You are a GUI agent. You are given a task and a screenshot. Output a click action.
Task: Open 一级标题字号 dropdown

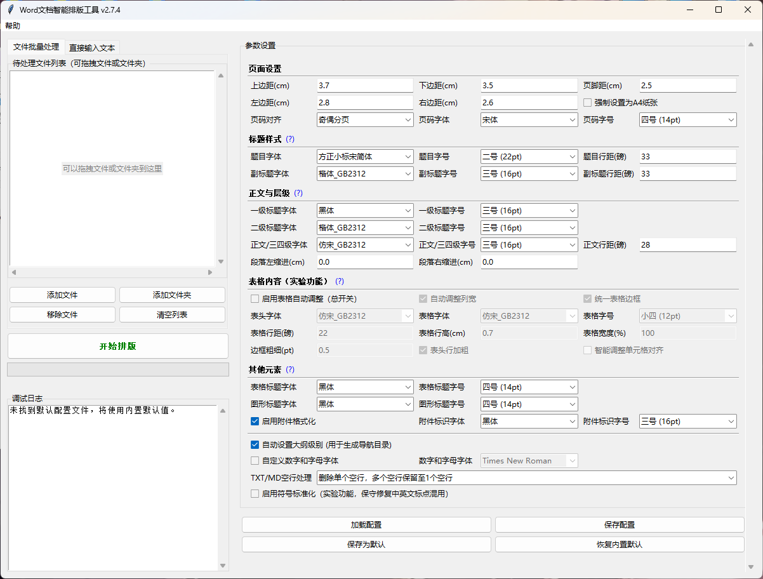point(529,210)
